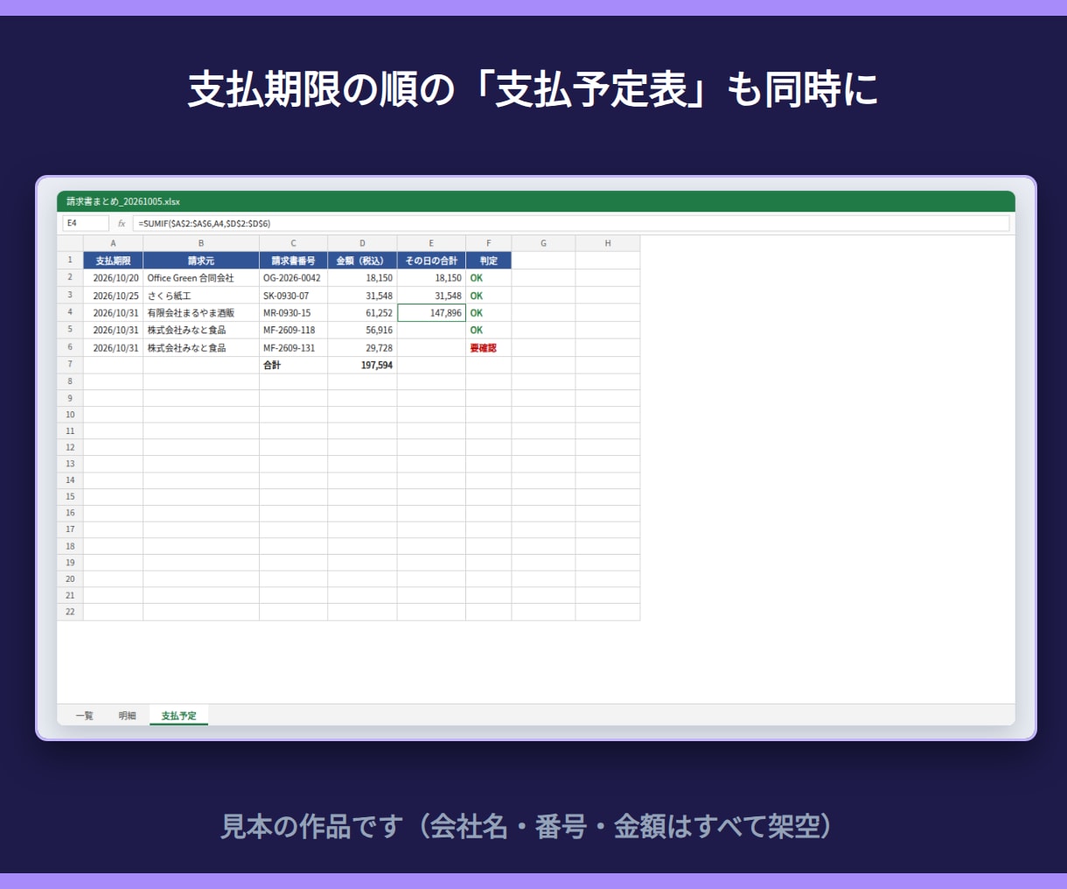The width and height of the screenshot is (1067, 889).
Task: Select amount cell 29,728
Action: pos(362,347)
